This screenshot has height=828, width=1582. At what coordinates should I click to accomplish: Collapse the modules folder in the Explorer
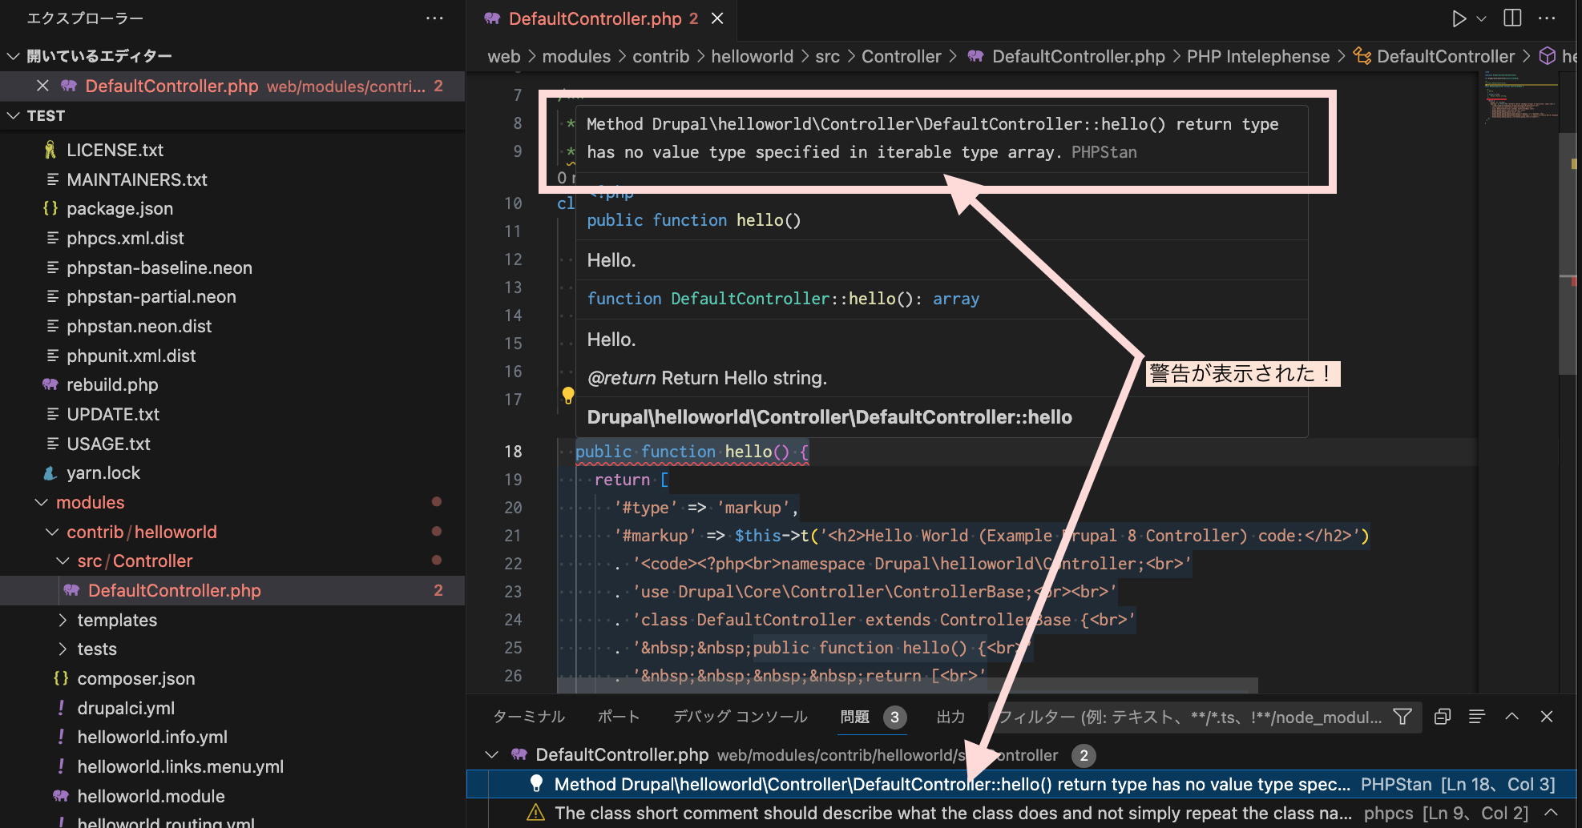click(42, 502)
